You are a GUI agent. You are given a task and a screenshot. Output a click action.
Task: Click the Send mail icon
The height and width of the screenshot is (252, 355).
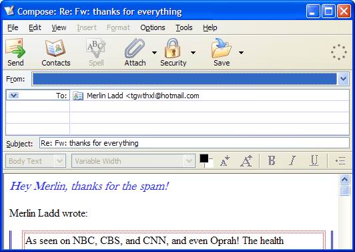pyautogui.click(x=15, y=48)
